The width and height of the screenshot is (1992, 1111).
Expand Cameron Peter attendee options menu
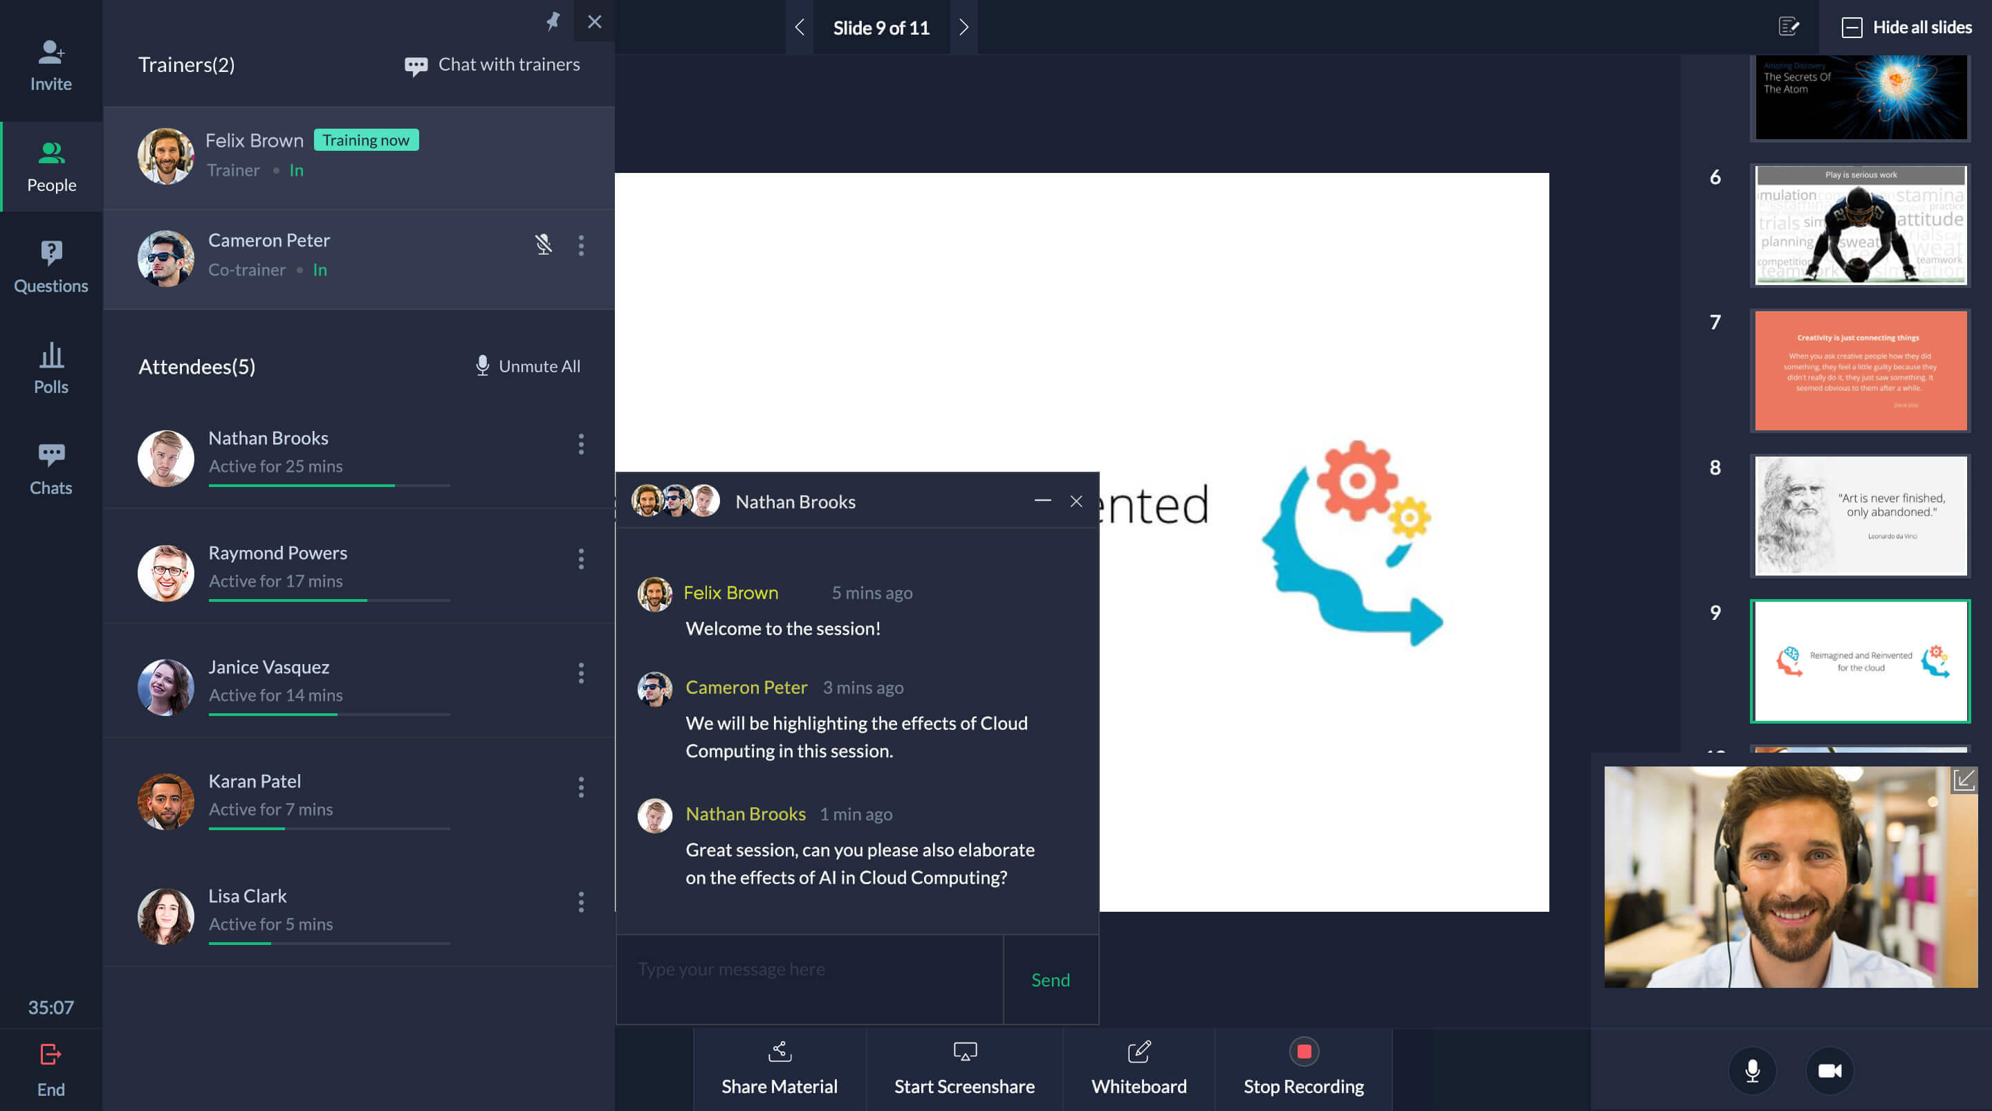(581, 245)
